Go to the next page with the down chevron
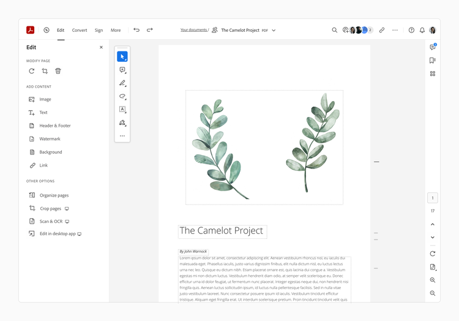The height and width of the screenshot is (321, 459). 433,237
